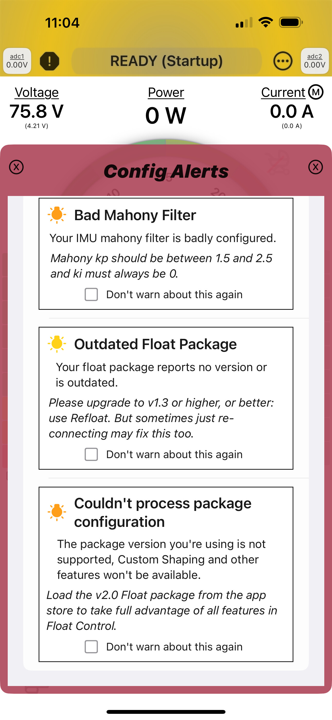This screenshot has height=720, width=332.
Task: Open the Voltage label details
Action: [x=37, y=92]
